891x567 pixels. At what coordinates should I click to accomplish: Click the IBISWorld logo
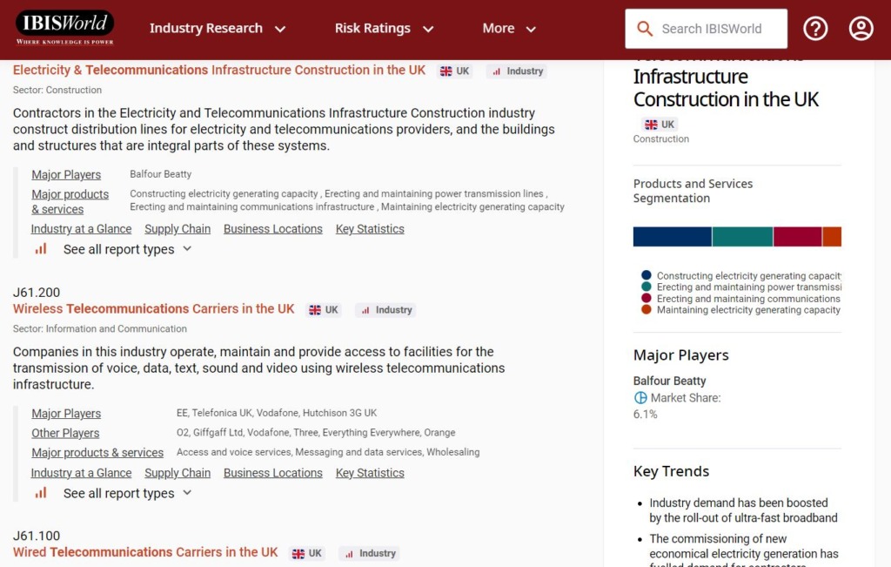tap(64, 28)
